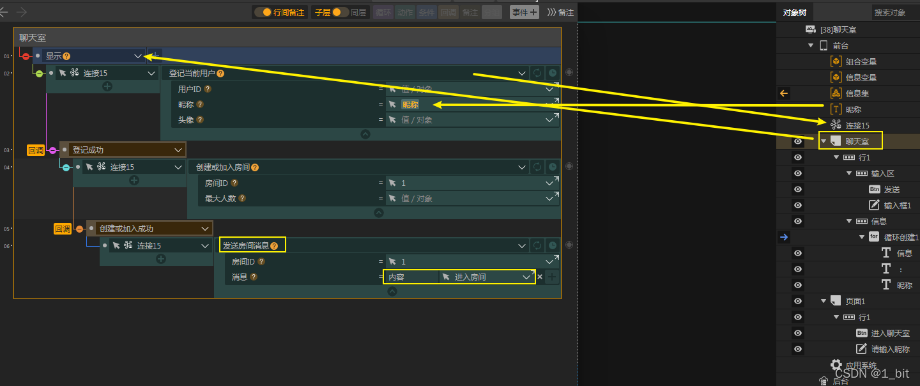
Task: Expand the 备注 side panel
Action: tap(560, 12)
